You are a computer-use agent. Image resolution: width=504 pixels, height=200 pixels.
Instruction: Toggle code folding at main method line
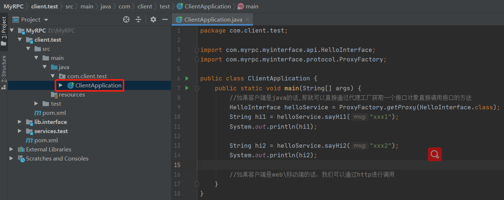197,88
